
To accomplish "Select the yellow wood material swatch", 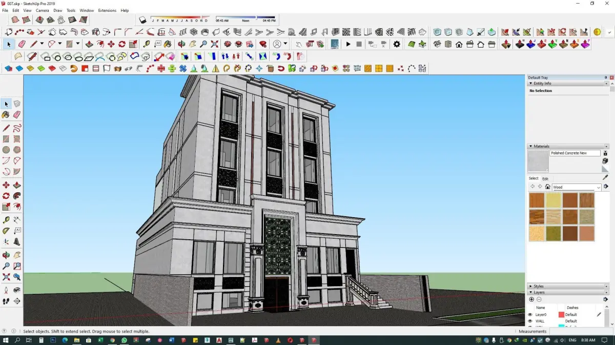I will [x=553, y=200].
